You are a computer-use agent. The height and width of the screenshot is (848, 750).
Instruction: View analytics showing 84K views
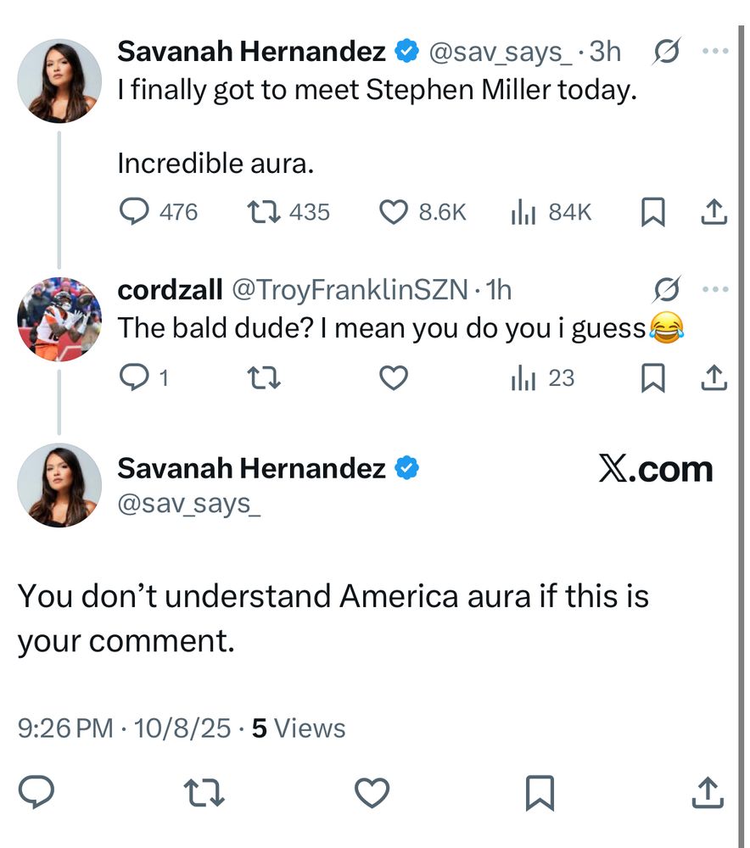click(522, 212)
